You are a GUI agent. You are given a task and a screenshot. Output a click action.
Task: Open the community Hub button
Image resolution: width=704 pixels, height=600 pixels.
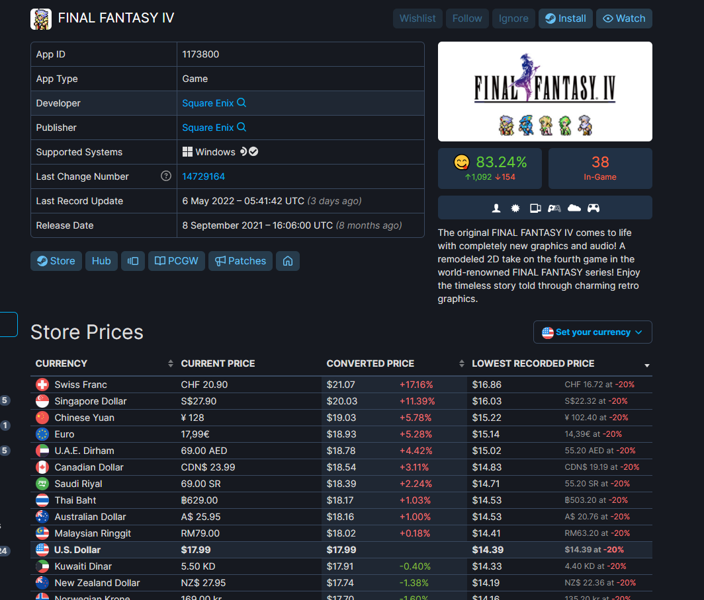pyautogui.click(x=101, y=261)
